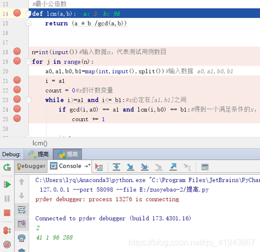Click line number 20 in the gutter
This screenshot has width=260, height=252.
(5, 71)
